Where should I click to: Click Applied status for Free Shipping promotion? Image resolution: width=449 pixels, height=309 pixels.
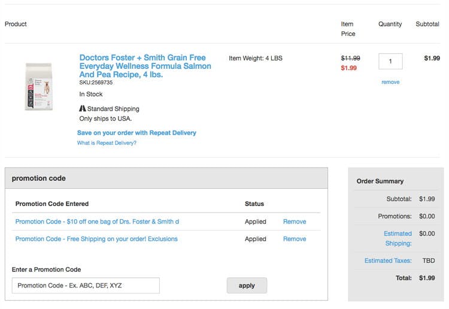point(256,239)
